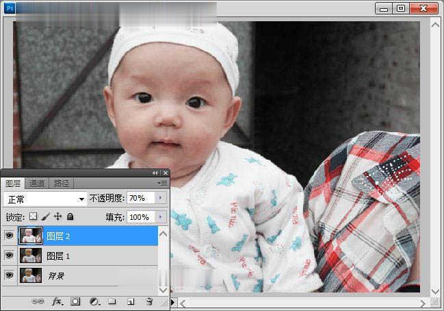This screenshot has height=311, width=444.
Task: Collapse layers panel with double arrows
Action: [155, 173]
